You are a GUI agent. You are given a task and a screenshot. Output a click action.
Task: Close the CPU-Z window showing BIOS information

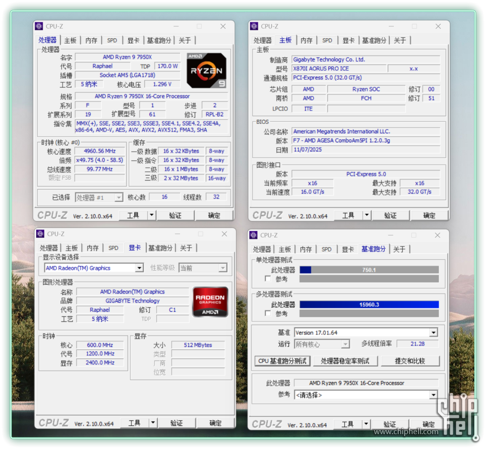pyautogui.click(x=438, y=26)
